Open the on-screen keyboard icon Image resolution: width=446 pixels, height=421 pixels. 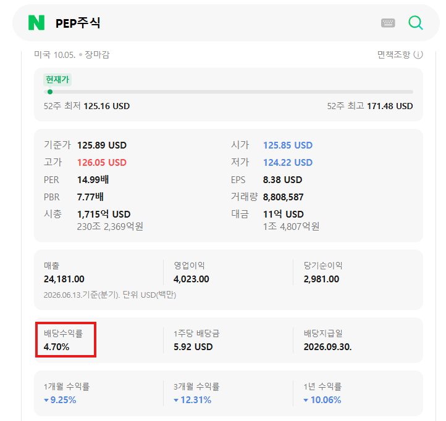tap(388, 23)
